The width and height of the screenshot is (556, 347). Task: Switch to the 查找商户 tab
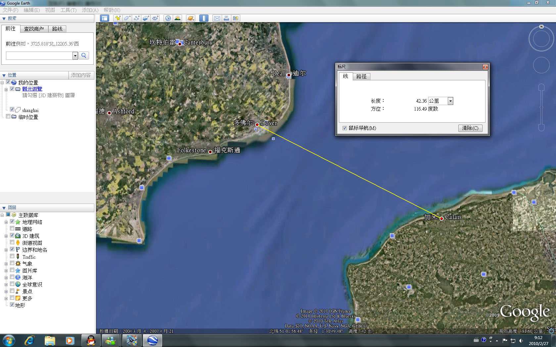pos(34,29)
